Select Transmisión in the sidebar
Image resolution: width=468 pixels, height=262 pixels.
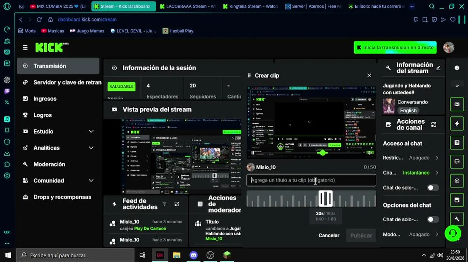[x=58, y=66]
